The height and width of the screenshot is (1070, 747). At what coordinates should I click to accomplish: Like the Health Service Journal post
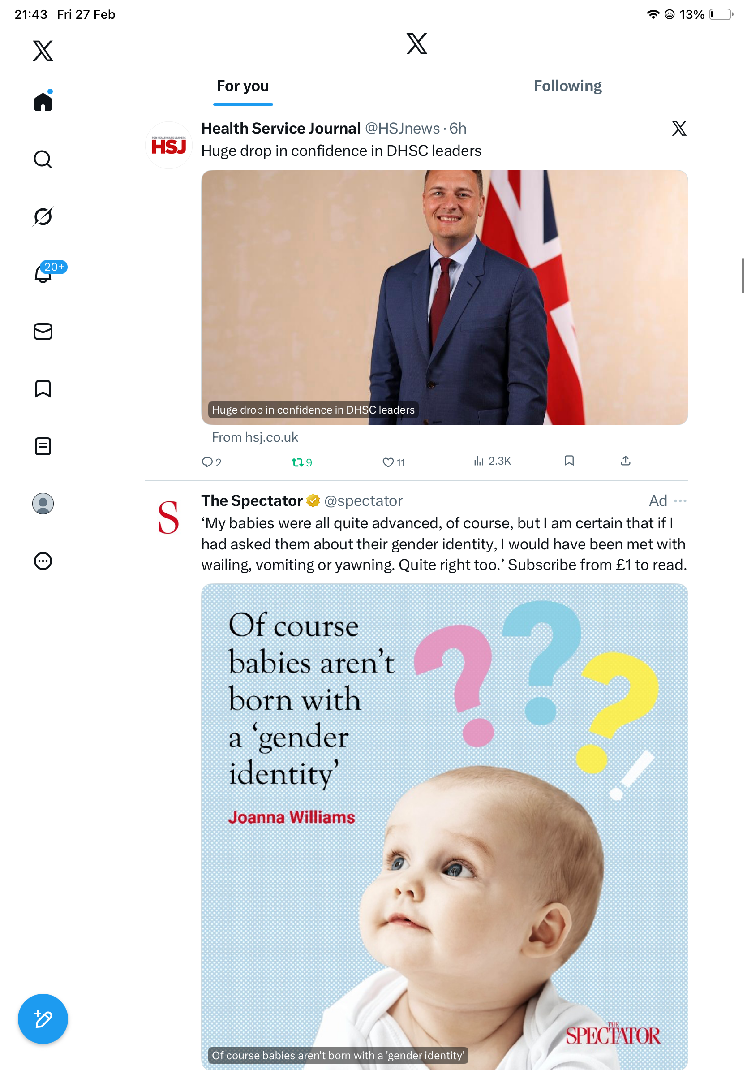394,462
